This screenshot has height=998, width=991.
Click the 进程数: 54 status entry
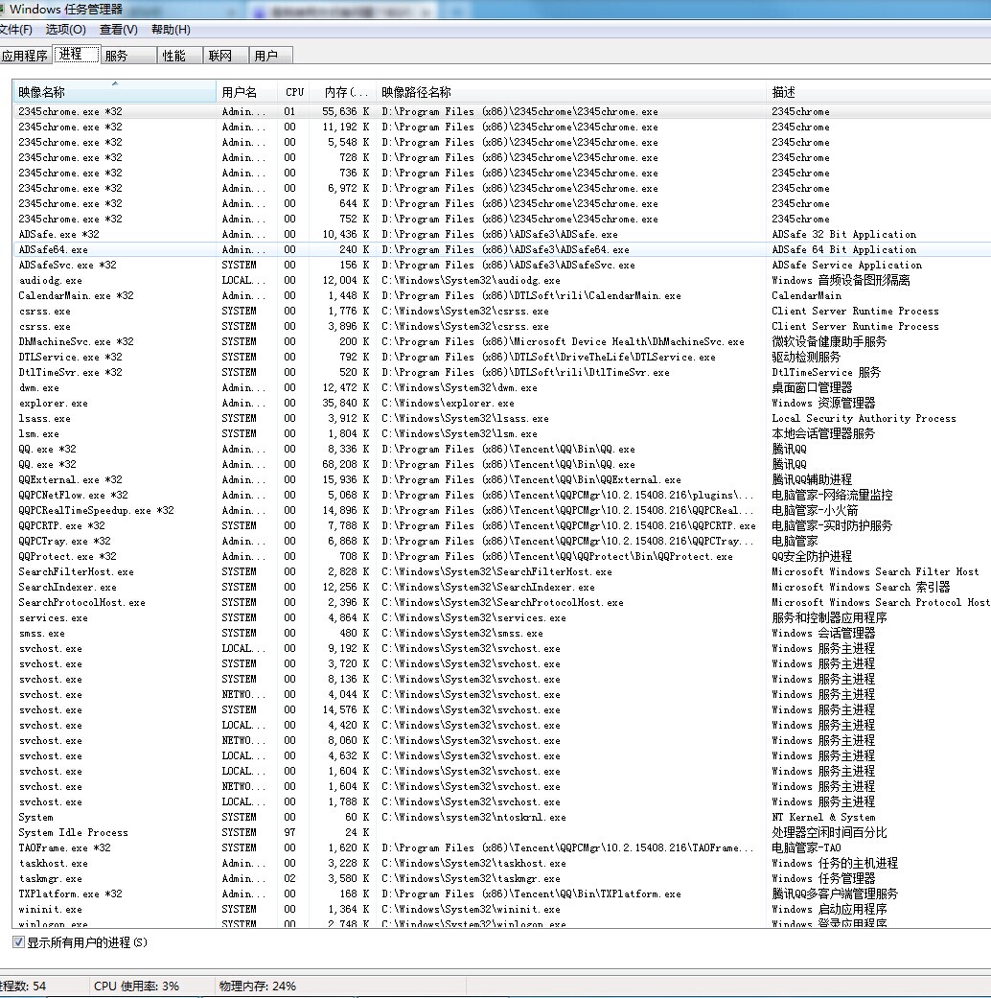tap(23, 986)
